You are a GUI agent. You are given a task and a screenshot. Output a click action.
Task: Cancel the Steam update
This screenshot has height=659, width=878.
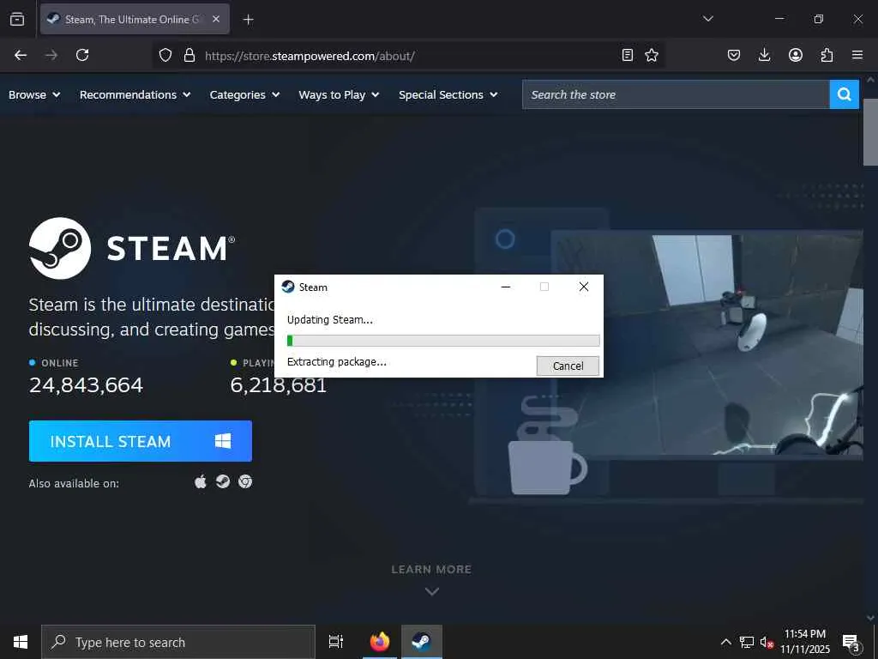pos(568,366)
